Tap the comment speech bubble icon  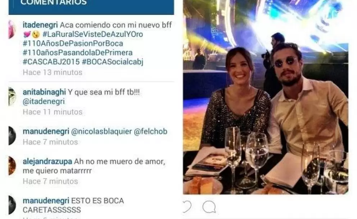pyautogui.click(x=209, y=207)
